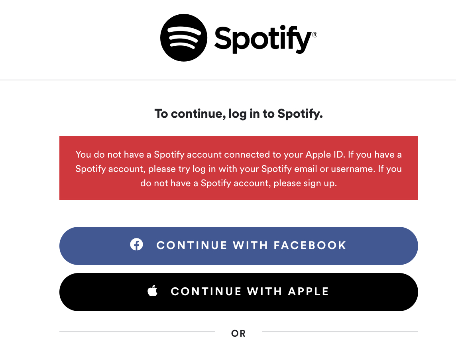The width and height of the screenshot is (456, 351).
Task: Choose Continue with Apple button
Action: click(238, 292)
